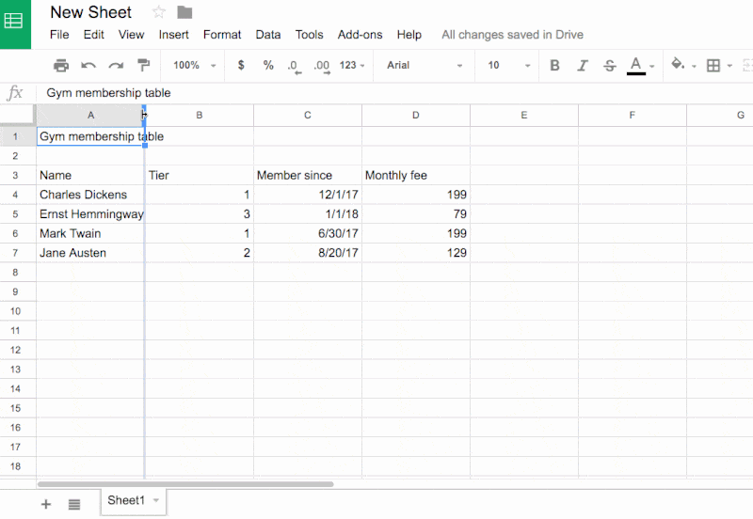Click the Borders icon
This screenshot has height=519, width=753.
tap(713, 65)
